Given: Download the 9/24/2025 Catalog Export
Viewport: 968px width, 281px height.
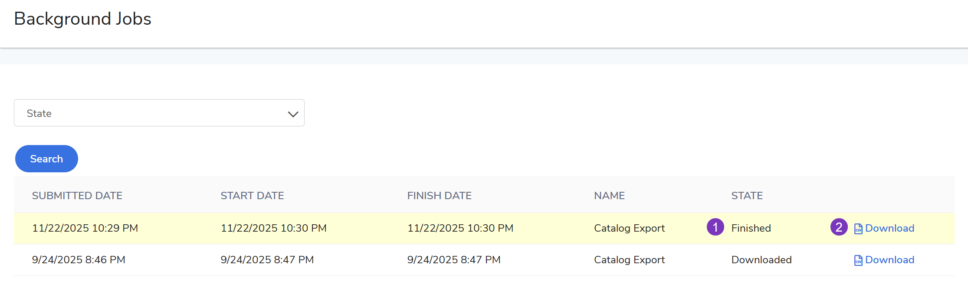Looking at the screenshot, I should [x=889, y=260].
